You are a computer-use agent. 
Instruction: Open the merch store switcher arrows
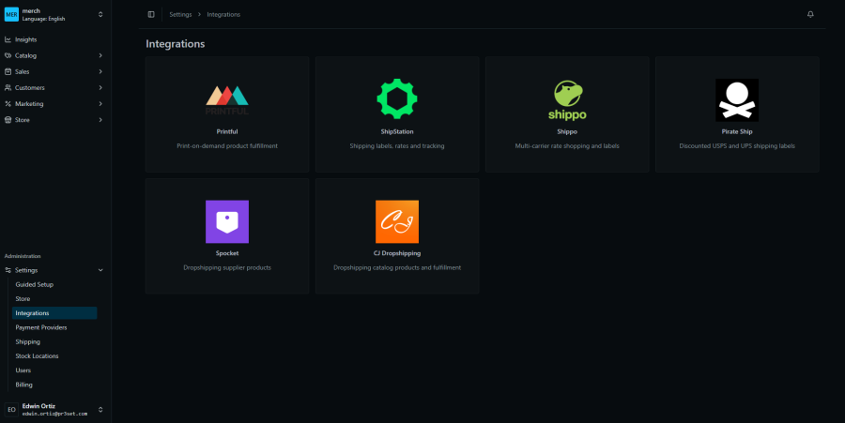click(x=100, y=14)
